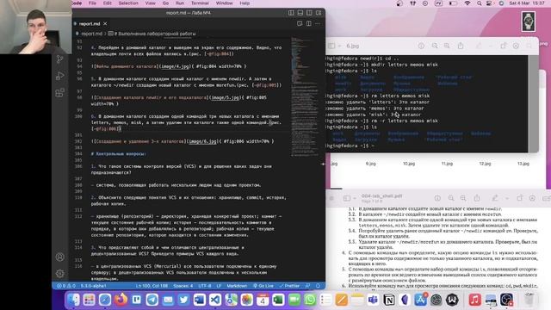Open Wi-Fi menu in macOS menu bar
This screenshot has height=310, width=551.
[467, 3]
